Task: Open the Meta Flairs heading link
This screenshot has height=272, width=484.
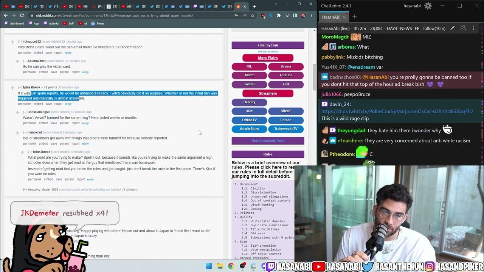Action: coord(268,58)
